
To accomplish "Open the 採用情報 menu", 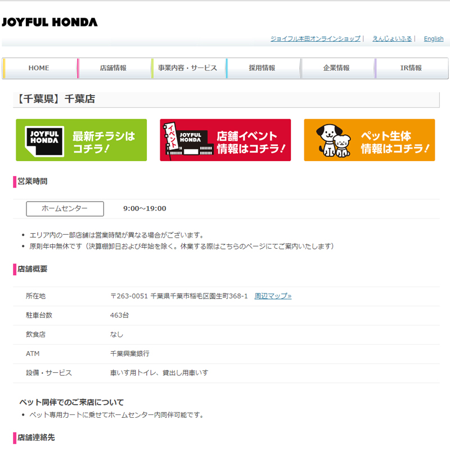I will tap(263, 68).
